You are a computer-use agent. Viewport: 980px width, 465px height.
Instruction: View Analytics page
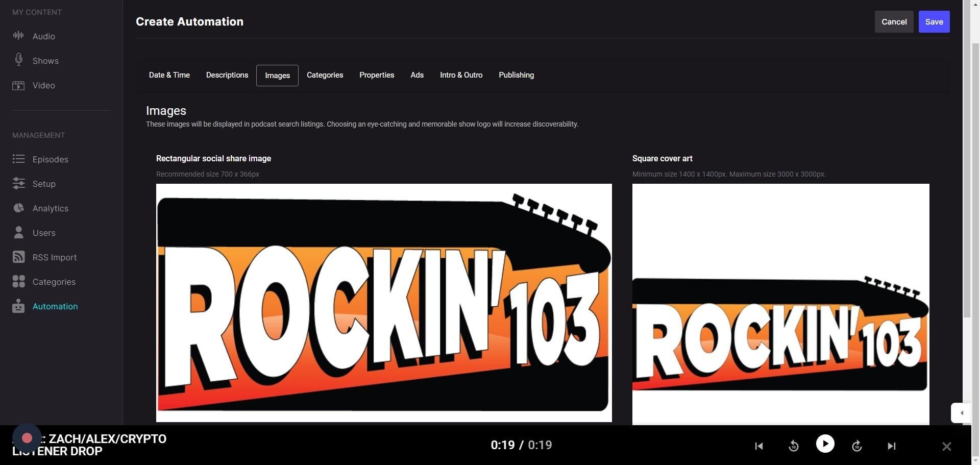pos(51,208)
